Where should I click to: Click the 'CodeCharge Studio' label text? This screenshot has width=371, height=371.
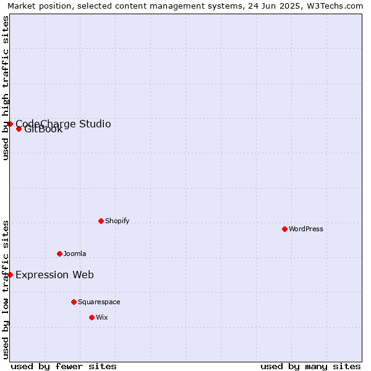63,124
